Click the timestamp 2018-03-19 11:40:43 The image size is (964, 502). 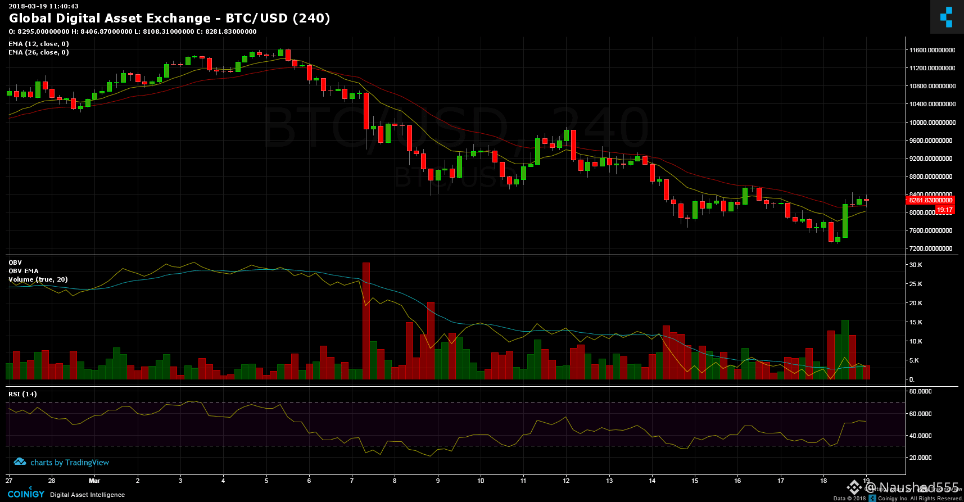click(43, 6)
